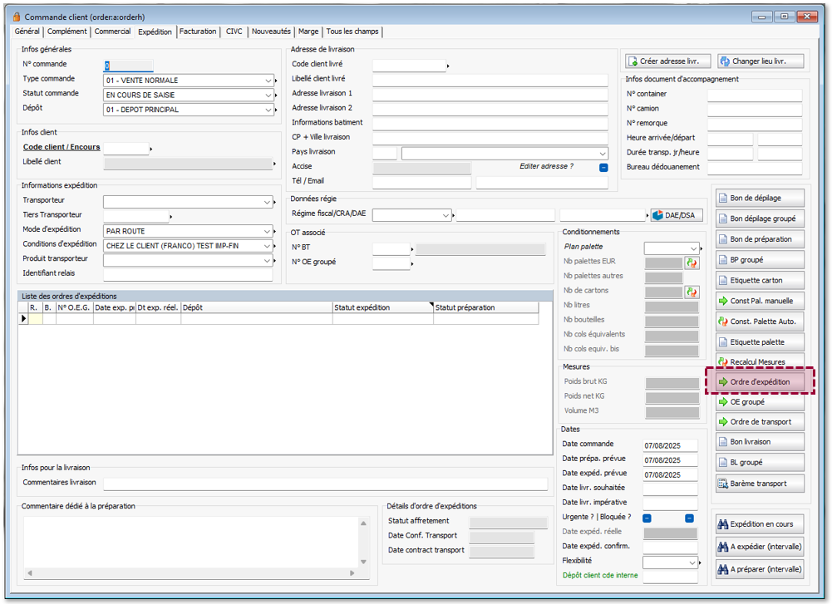Toggle the Editer adresse checkbox
Screen dimensions: 832x604
[603, 167]
